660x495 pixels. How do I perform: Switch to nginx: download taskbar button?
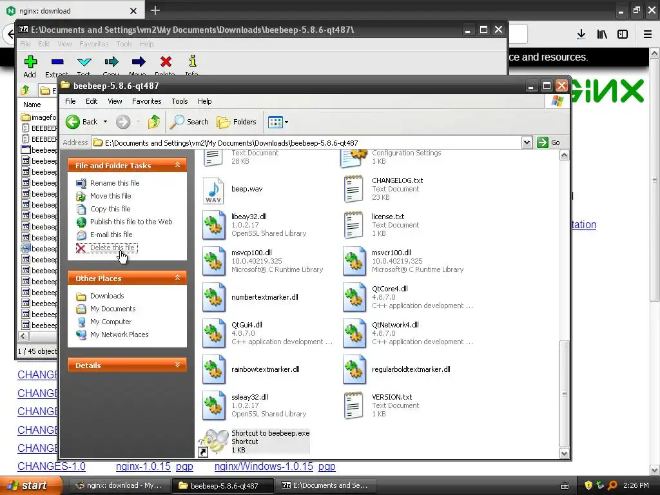tap(119, 486)
